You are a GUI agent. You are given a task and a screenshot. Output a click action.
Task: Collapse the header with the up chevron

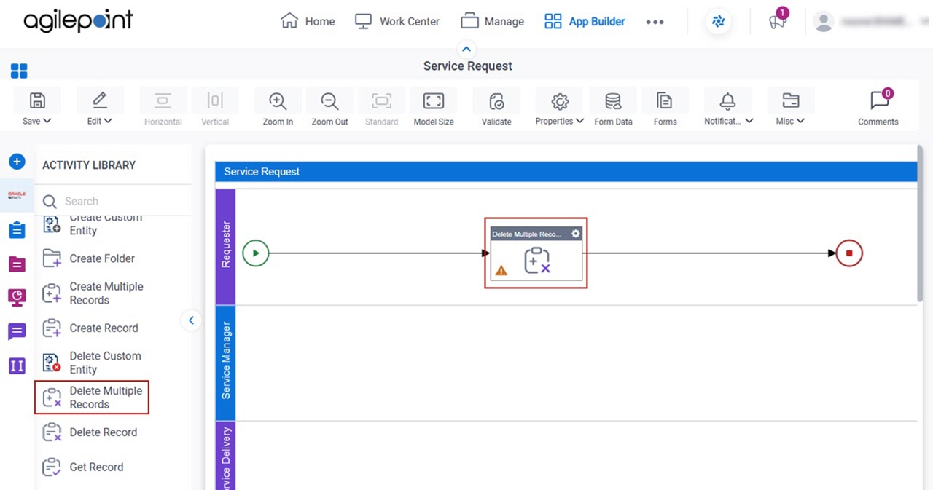pyautogui.click(x=466, y=50)
